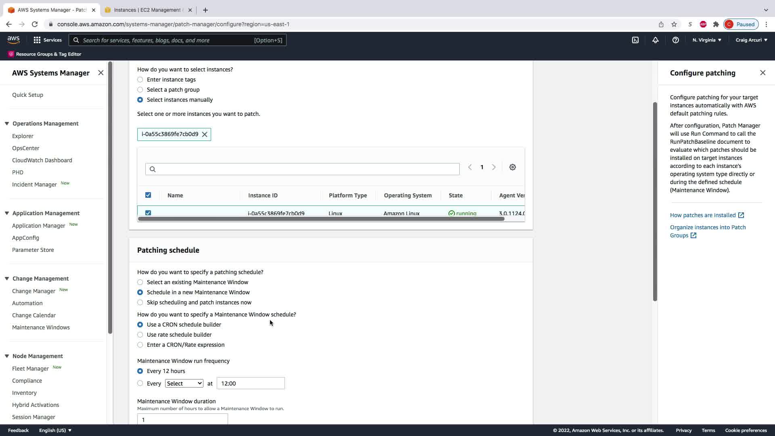Open the Every day Select dropdown
775x436 pixels.
(184, 384)
